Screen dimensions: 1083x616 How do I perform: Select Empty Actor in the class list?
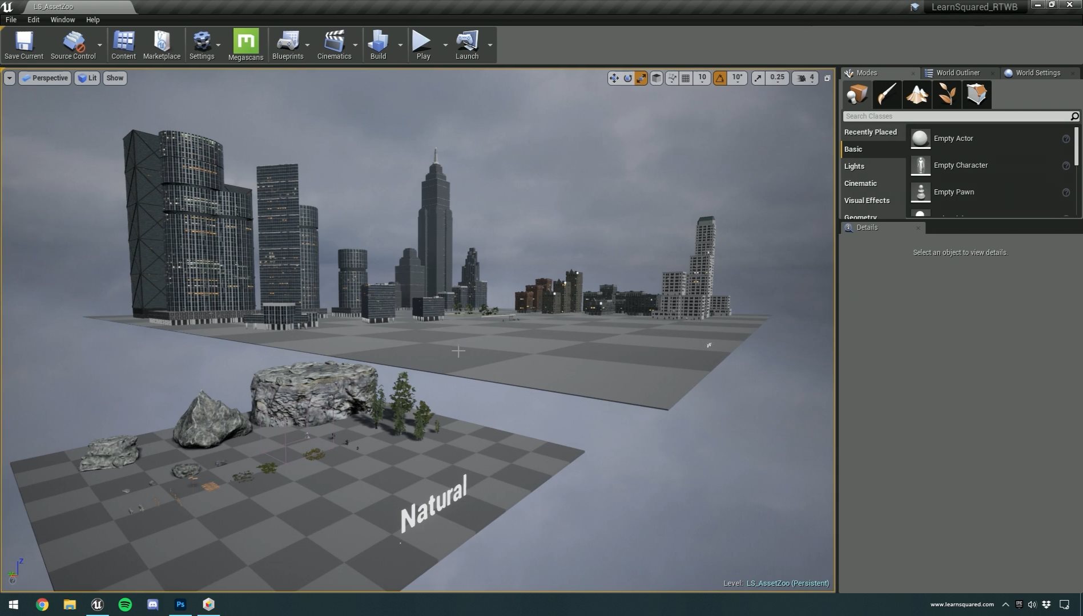pos(991,139)
